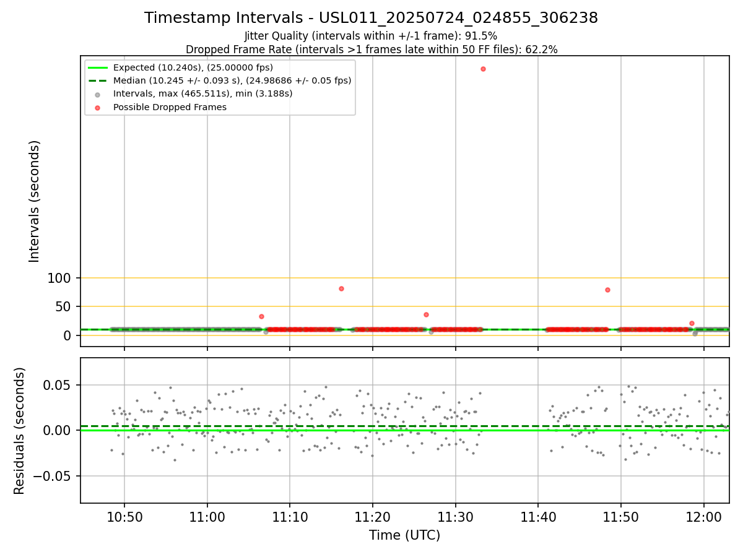
Task: Click the '0.00' residuals tick label
Action: (59, 431)
